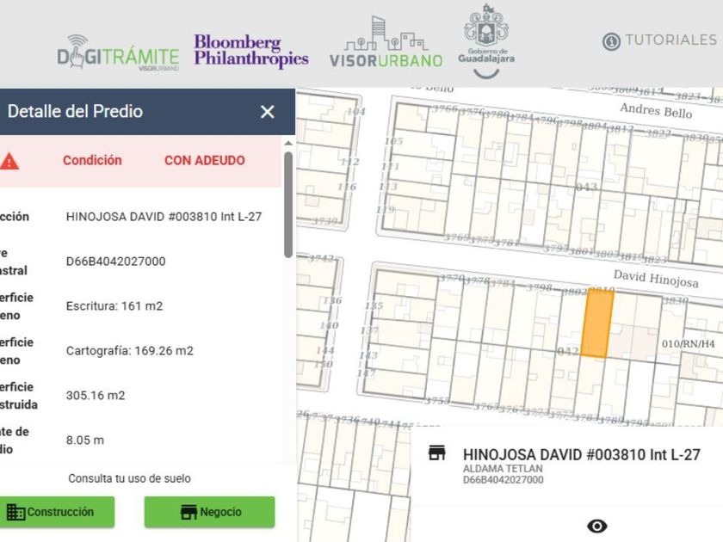Click the Negocio button

(x=210, y=512)
